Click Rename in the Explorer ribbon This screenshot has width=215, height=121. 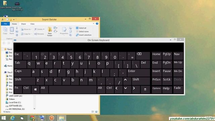[x=39, y=34]
